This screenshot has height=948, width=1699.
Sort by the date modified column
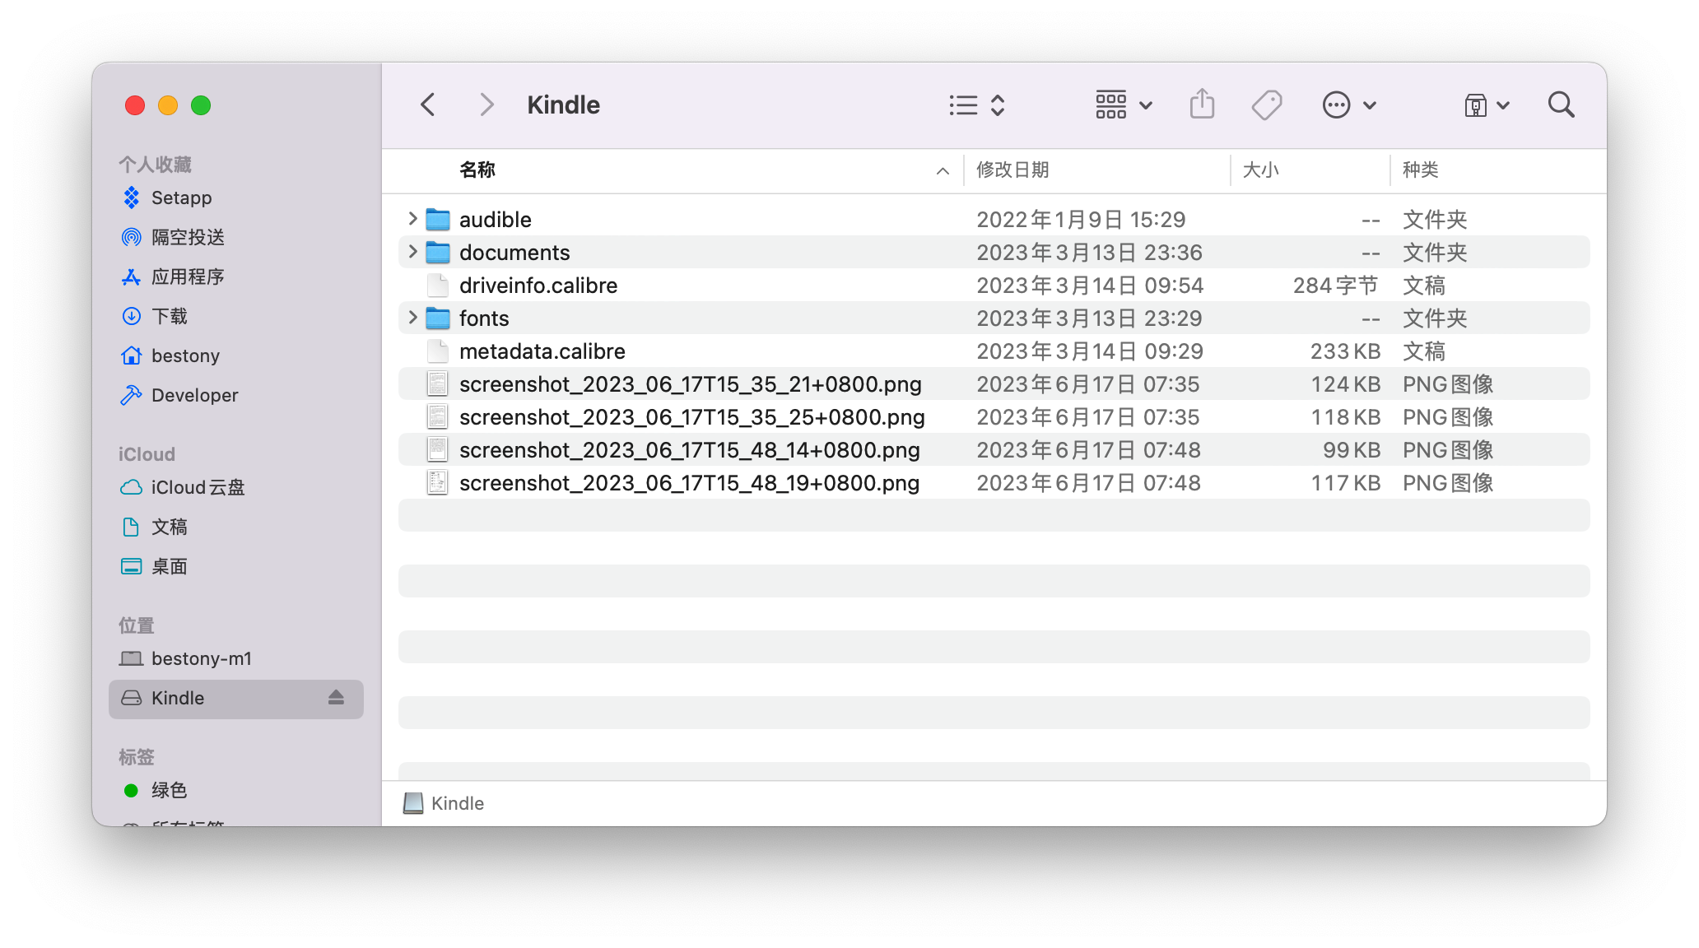(1012, 170)
